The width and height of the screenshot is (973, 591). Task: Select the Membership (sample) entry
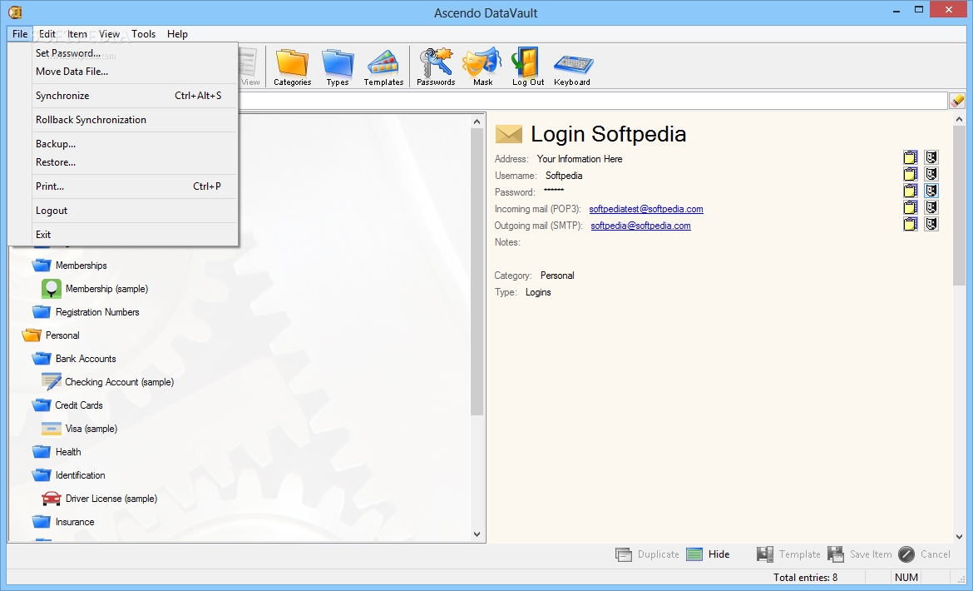point(95,289)
